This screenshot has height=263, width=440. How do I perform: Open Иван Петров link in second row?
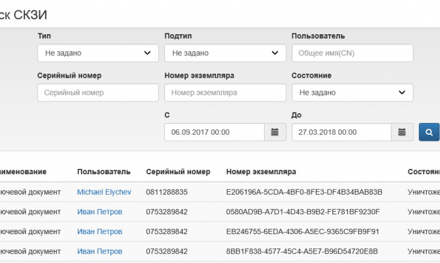[99, 212]
